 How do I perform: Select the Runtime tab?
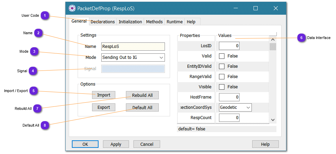[x=175, y=22]
